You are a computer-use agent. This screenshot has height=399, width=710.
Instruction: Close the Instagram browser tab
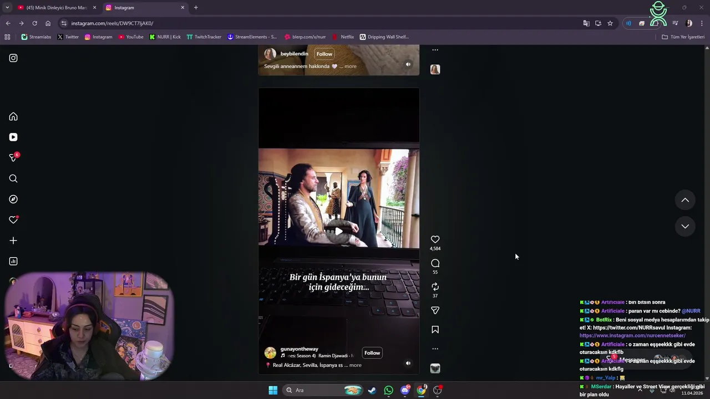[x=182, y=8]
